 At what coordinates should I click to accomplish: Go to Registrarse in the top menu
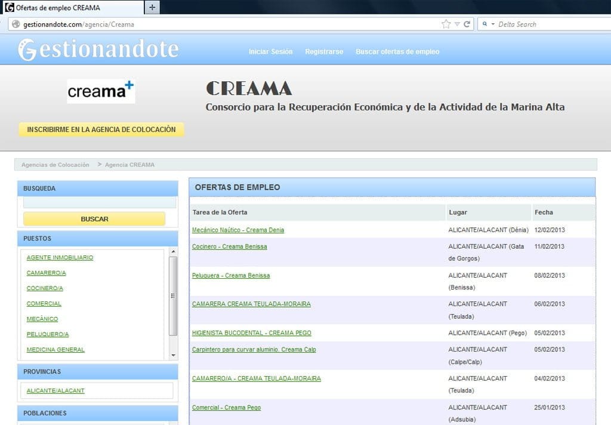pos(324,52)
